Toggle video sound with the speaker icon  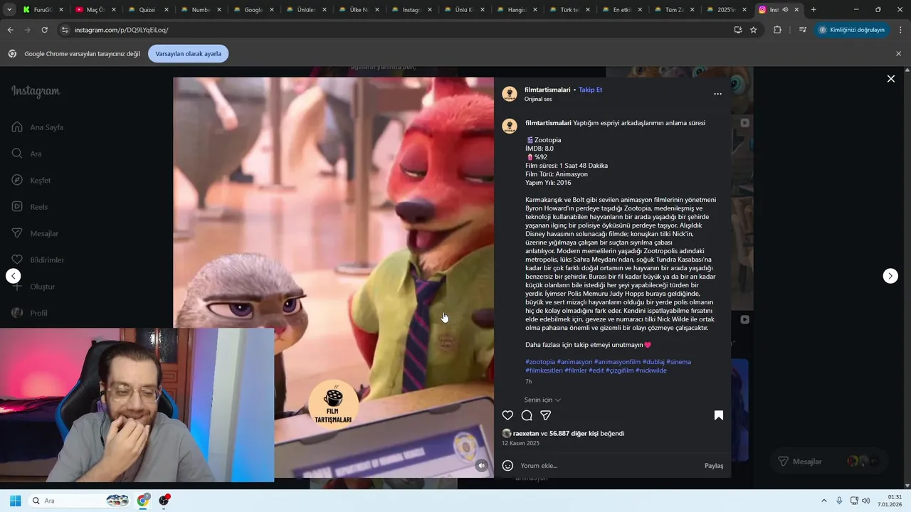click(x=482, y=466)
